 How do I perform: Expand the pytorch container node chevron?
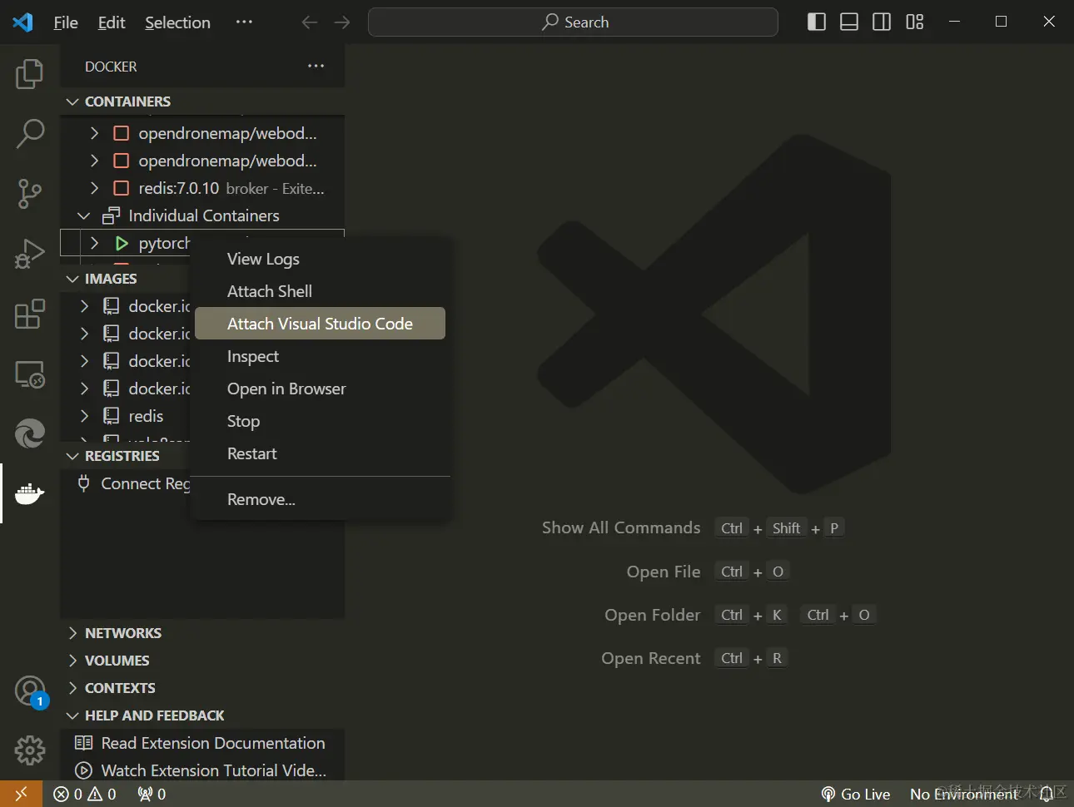point(94,243)
